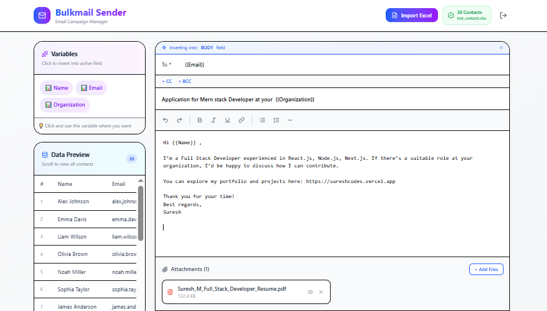Click the Name column header
Image resolution: width=547 pixels, height=311 pixels.
click(x=65, y=184)
